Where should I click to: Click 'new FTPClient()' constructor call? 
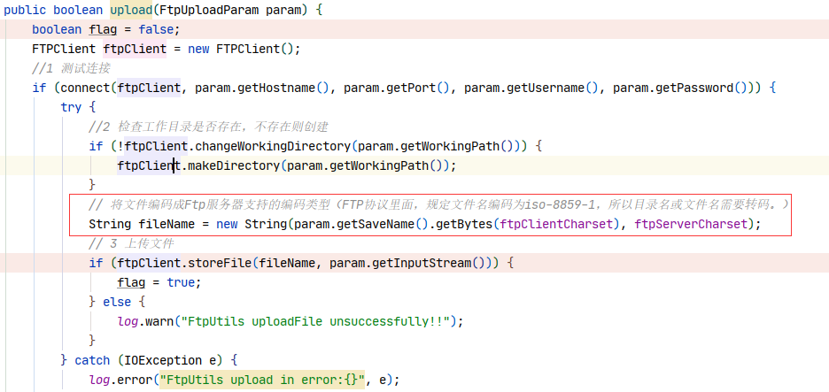(x=244, y=50)
